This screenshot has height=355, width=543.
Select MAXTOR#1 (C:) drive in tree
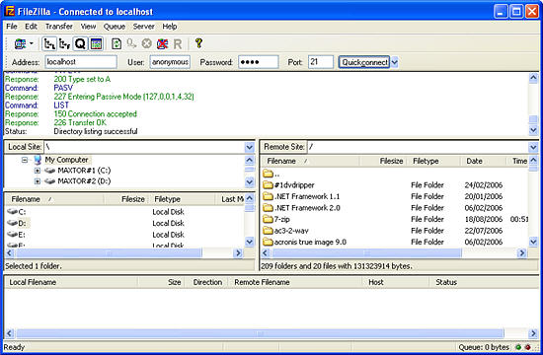pos(84,171)
